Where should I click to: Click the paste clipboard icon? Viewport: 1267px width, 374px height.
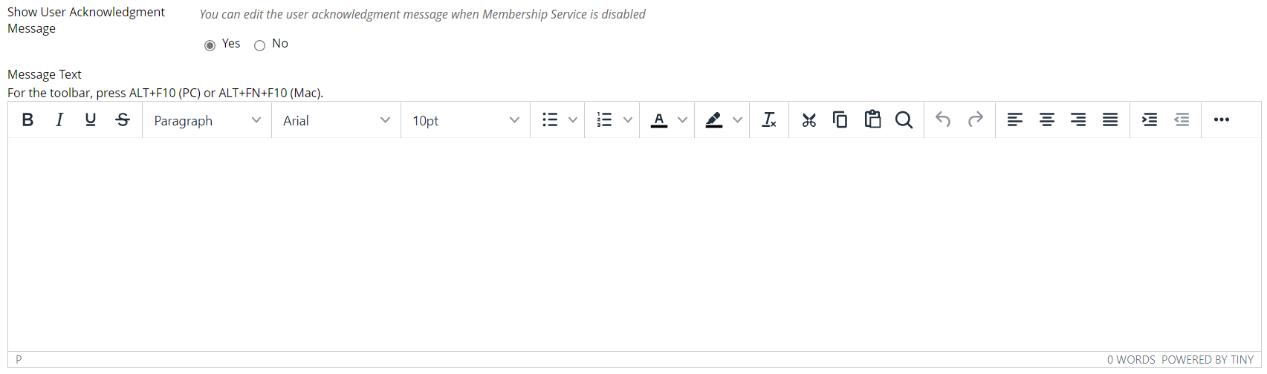[872, 120]
